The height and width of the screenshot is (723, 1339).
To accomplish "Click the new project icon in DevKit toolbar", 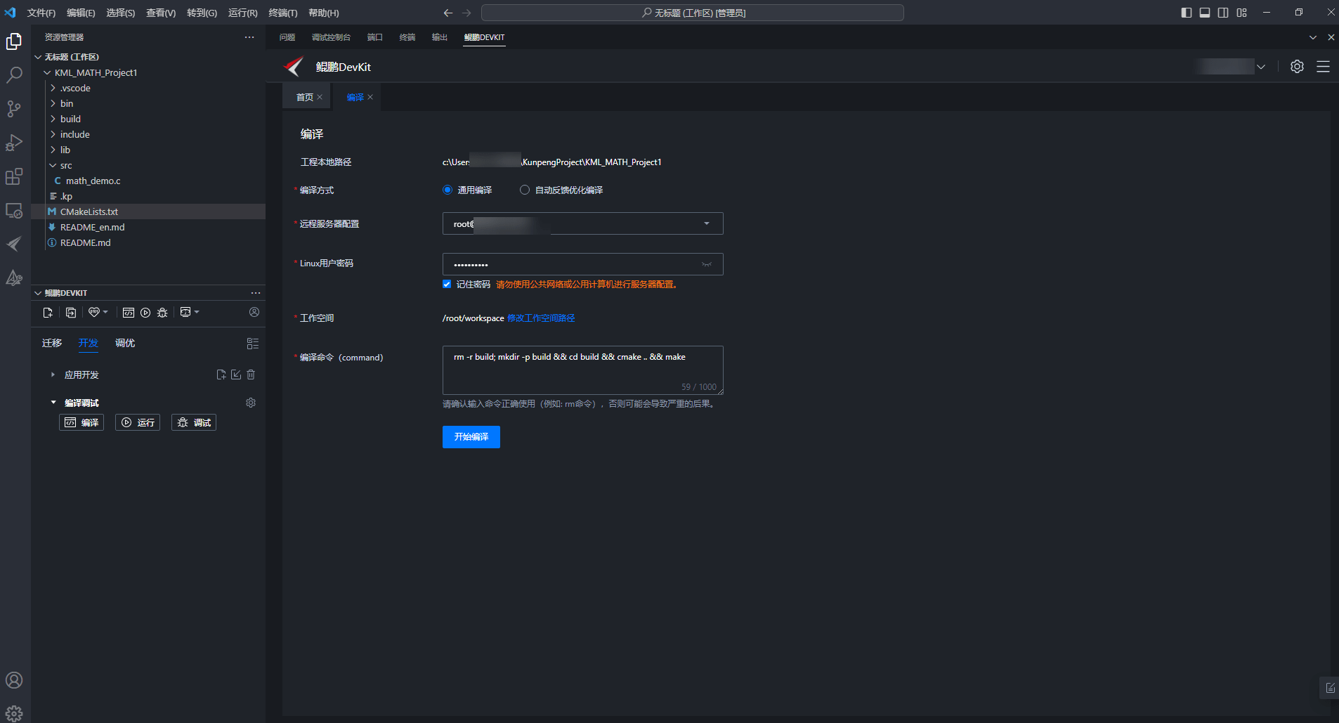I will point(48,313).
